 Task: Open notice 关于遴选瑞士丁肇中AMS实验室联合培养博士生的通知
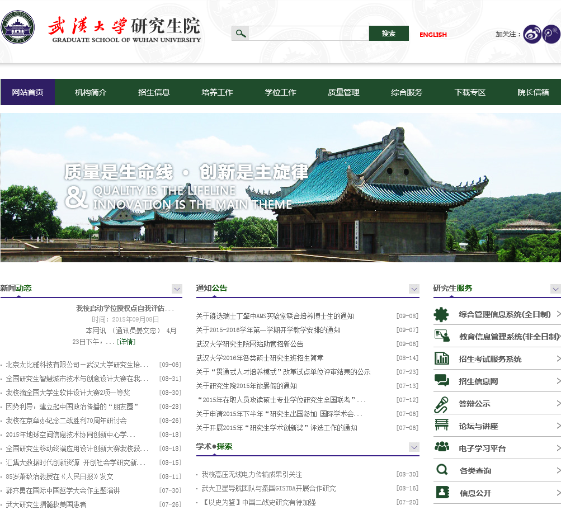(275, 316)
